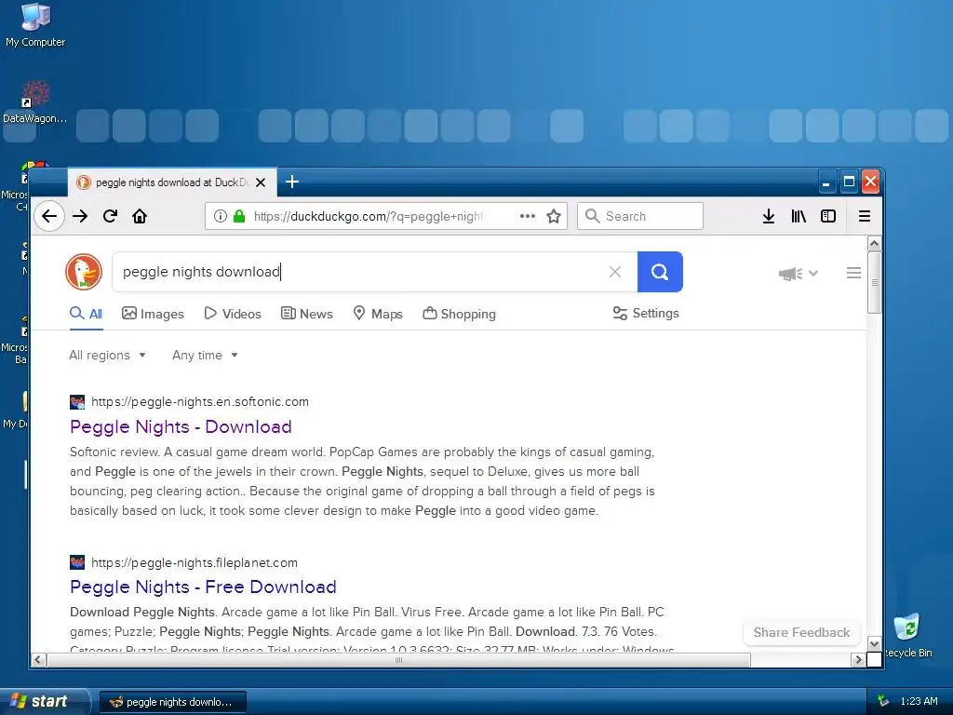Open DuckDuckGo search Settings
The height and width of the screenshot is (715, 953).
click(646, 313)
